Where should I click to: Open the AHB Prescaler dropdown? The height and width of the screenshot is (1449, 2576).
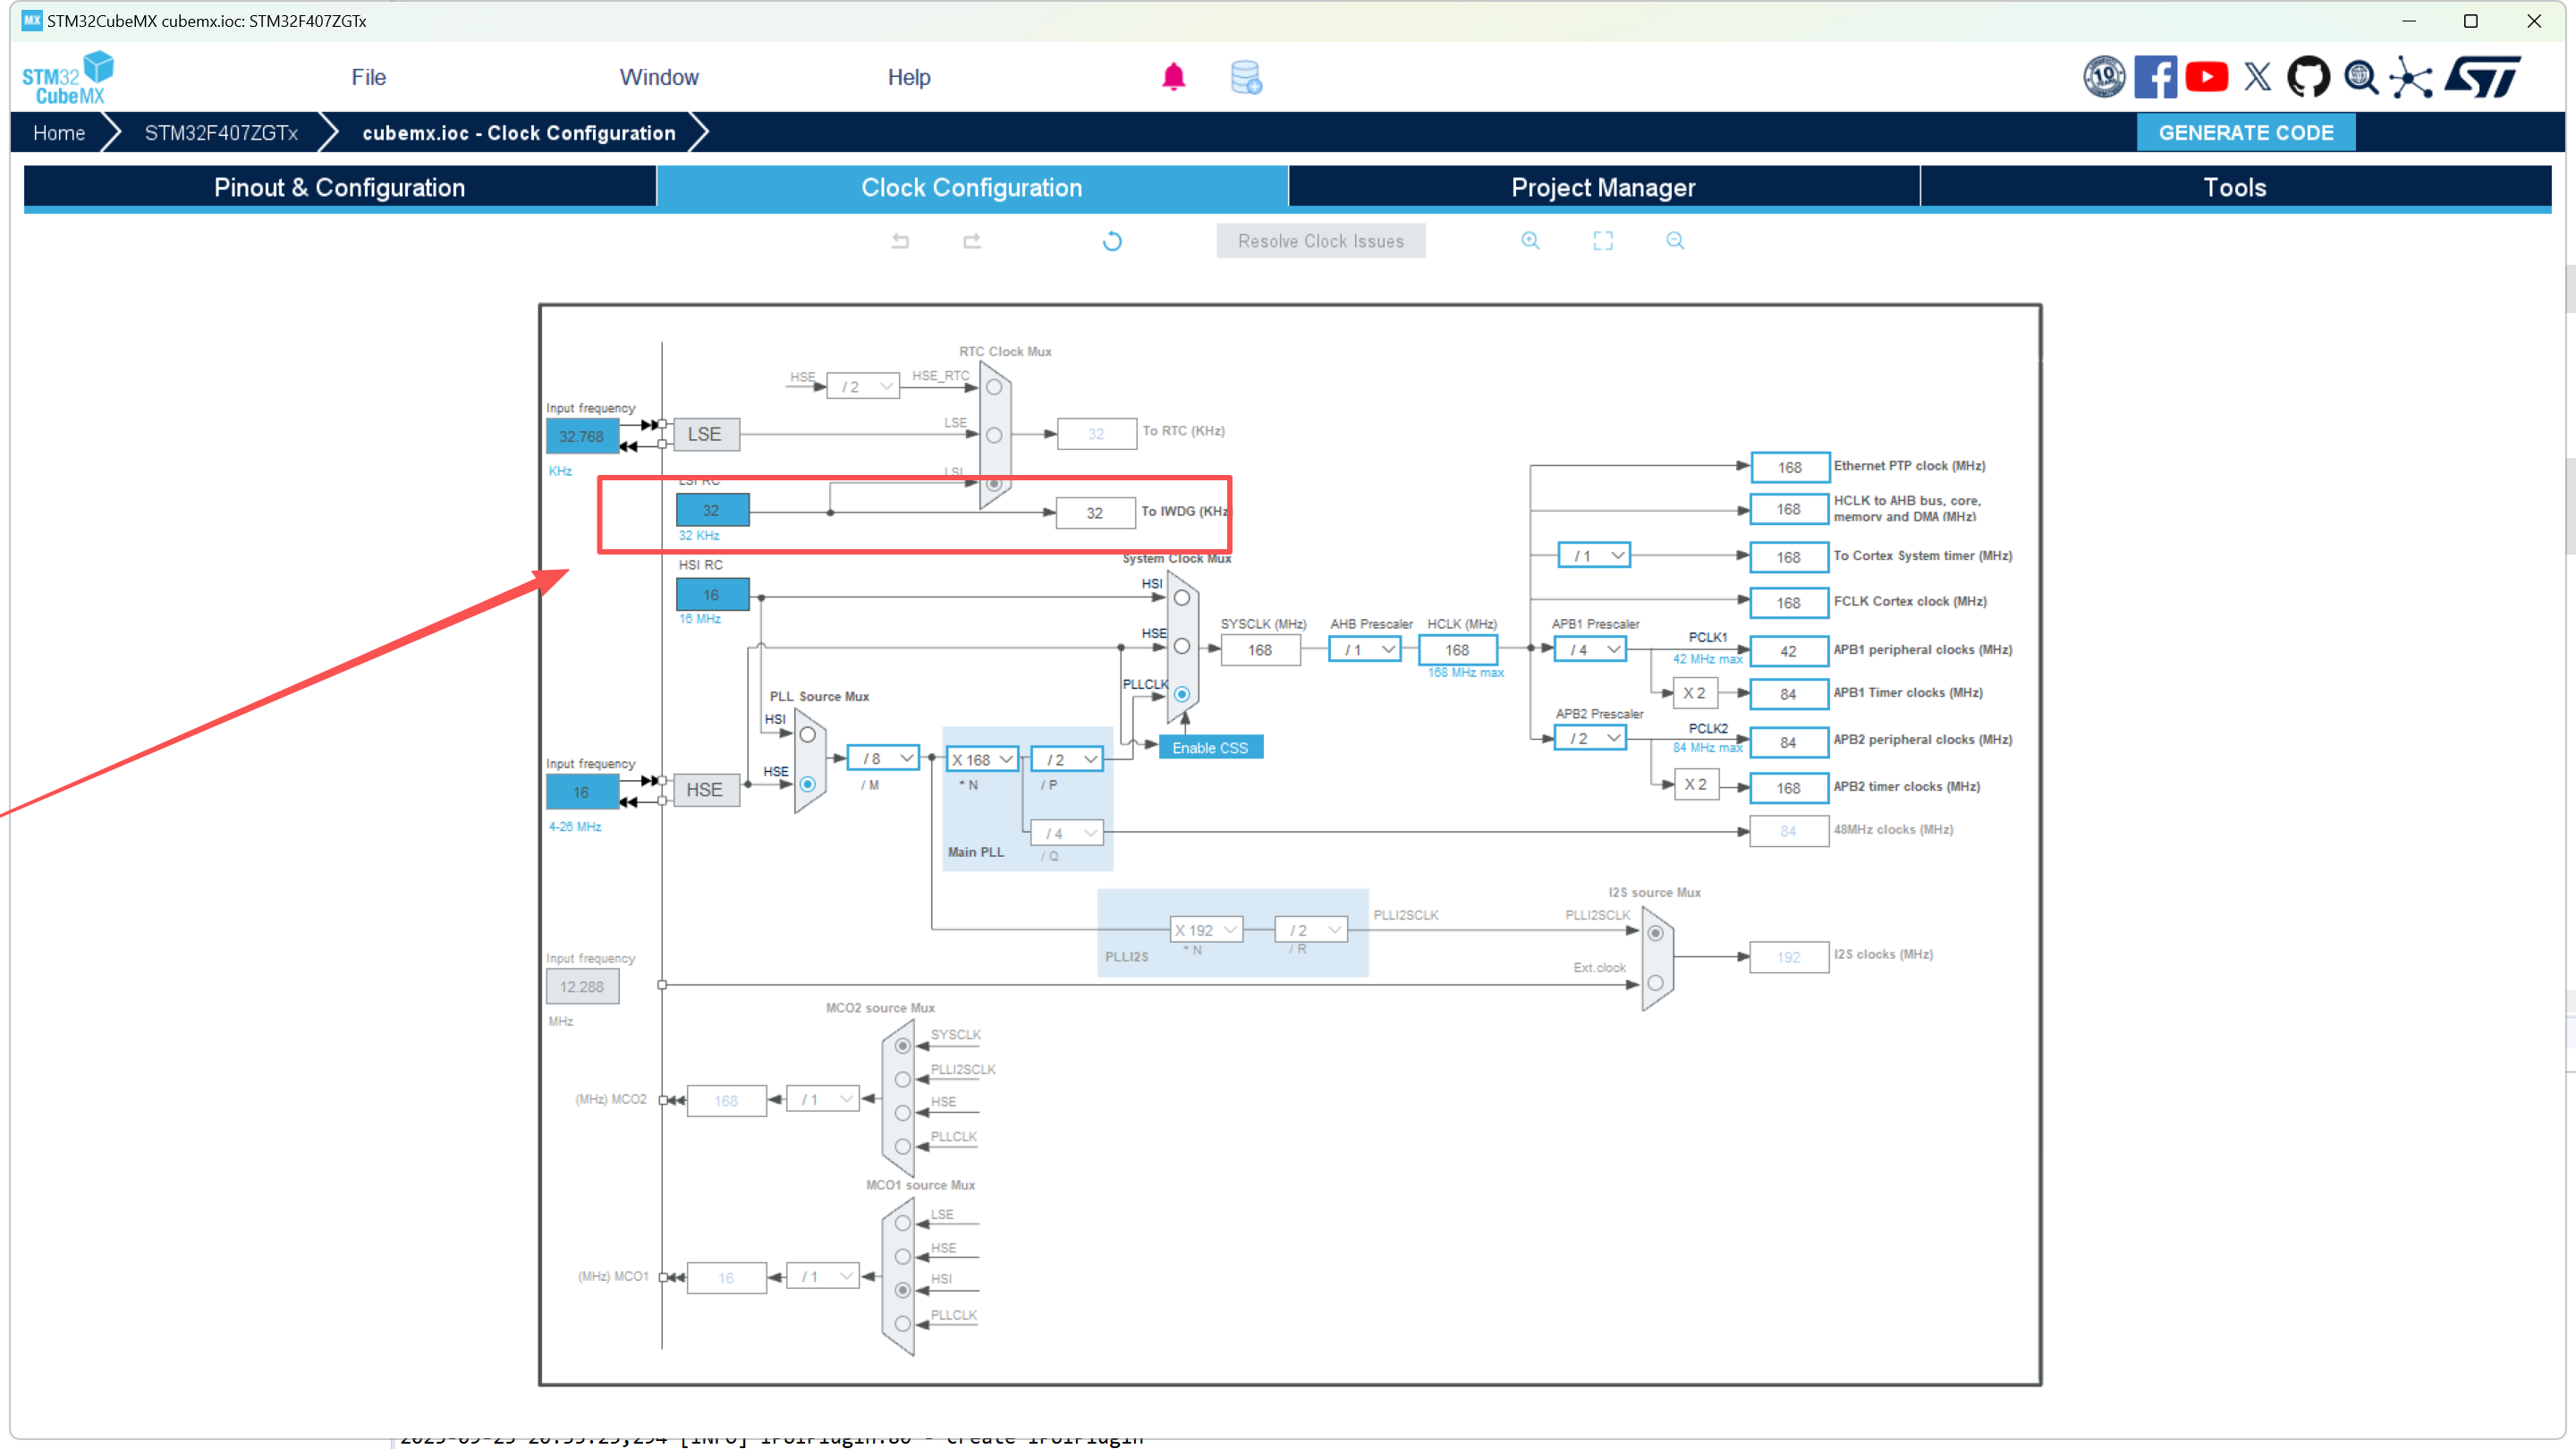(1365, 650)
